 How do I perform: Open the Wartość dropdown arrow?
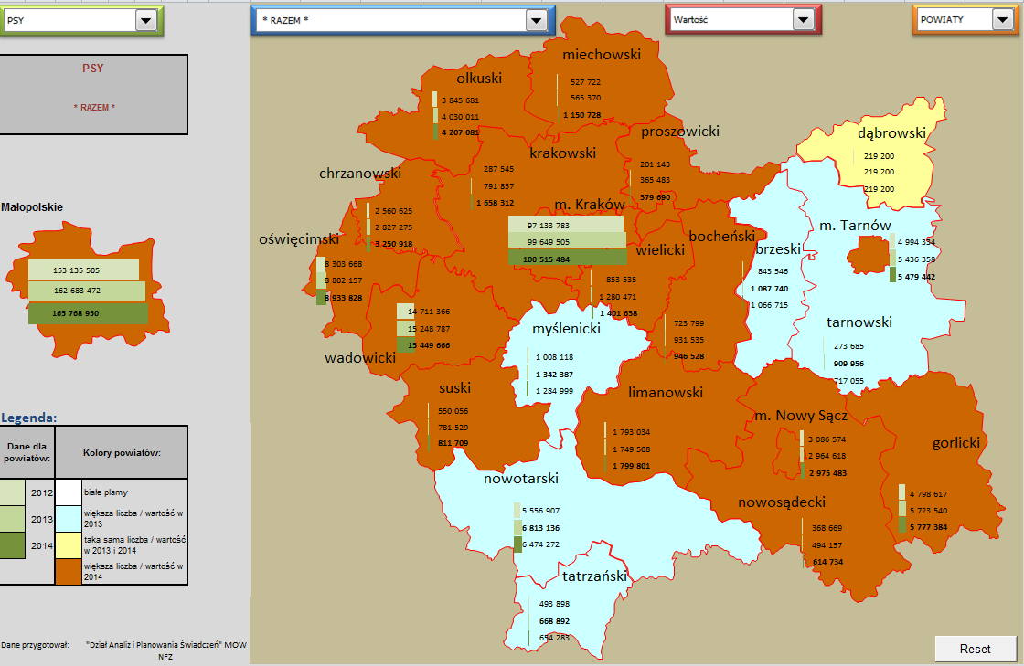click(803, 19)
